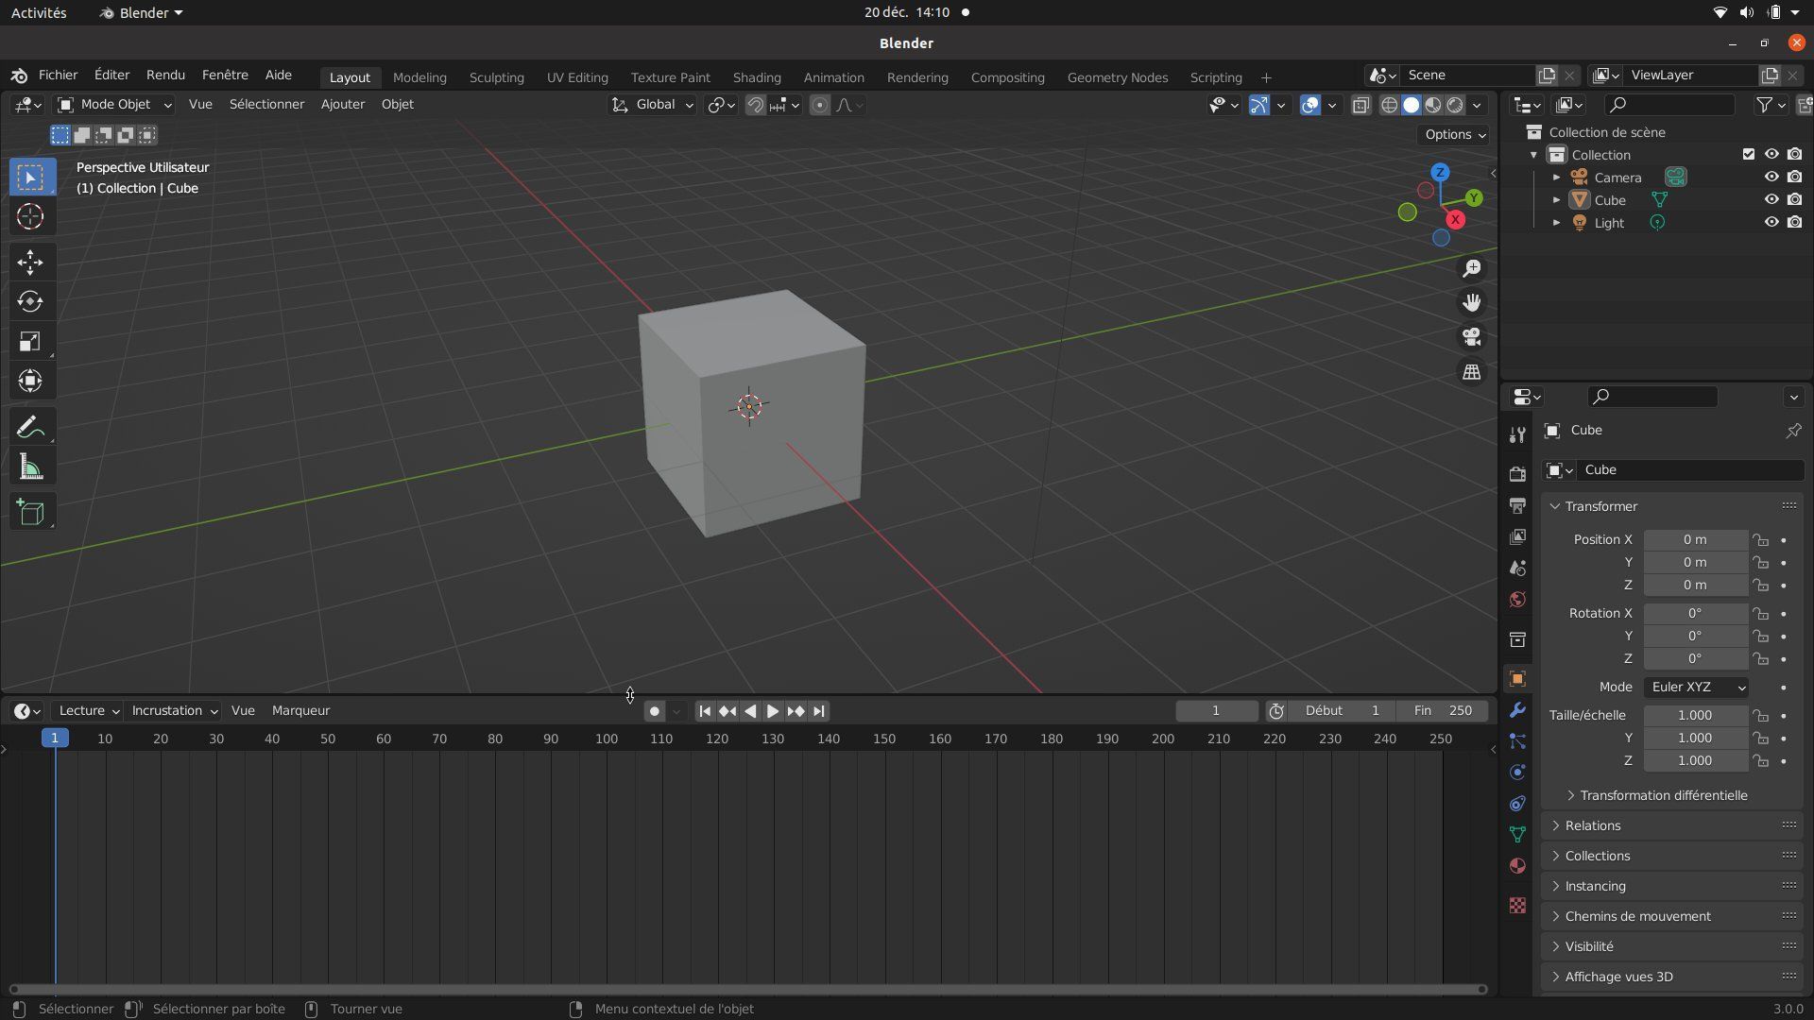1814x1020 pixels.
Task: Select the Measure tool
Action: (x=30, y=467)
